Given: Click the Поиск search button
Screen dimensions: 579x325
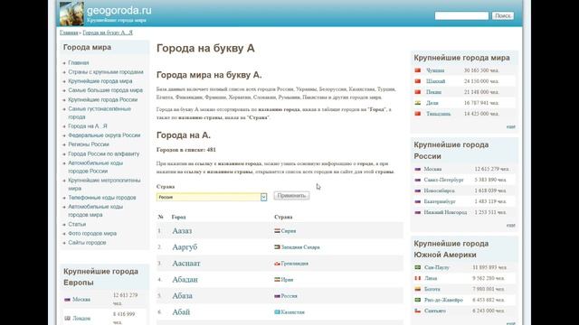Looking at the screenshot, I should click(x=503, y=15).
